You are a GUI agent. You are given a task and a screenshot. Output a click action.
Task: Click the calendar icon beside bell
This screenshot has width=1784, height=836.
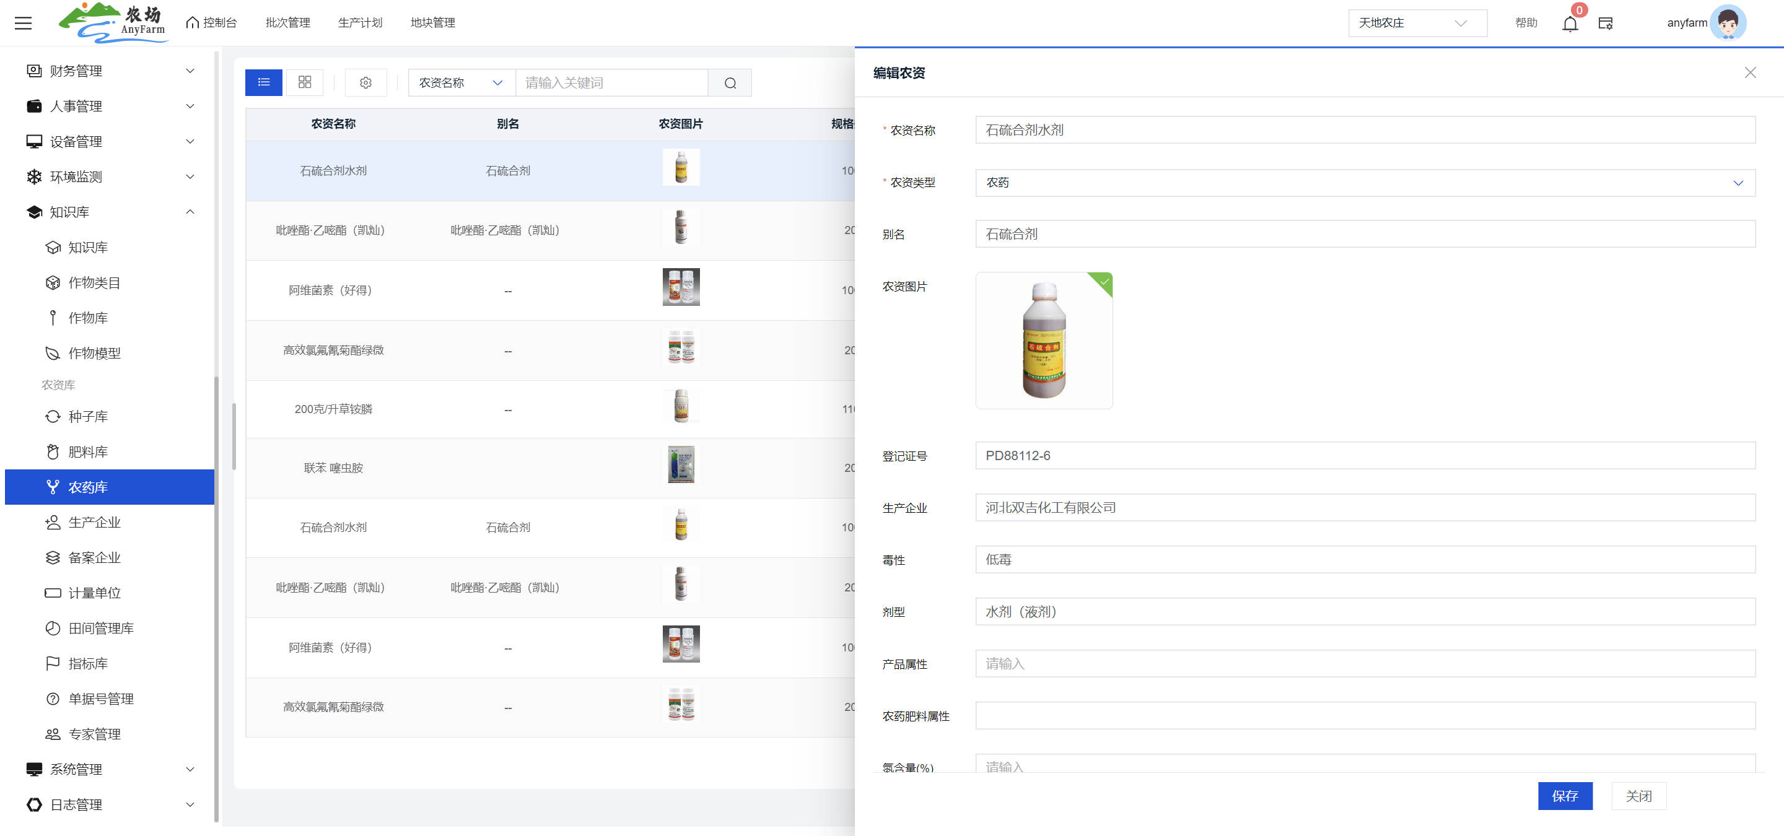(x=1606, y=24)
